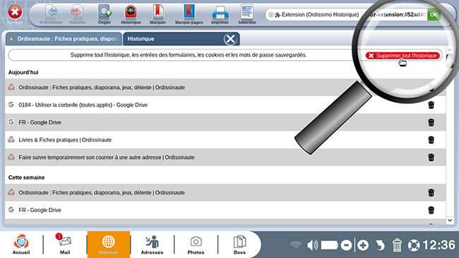Click the Imprimer printer icon
Viewport: 459px width, 258px height.
click(x=220, y=14)
